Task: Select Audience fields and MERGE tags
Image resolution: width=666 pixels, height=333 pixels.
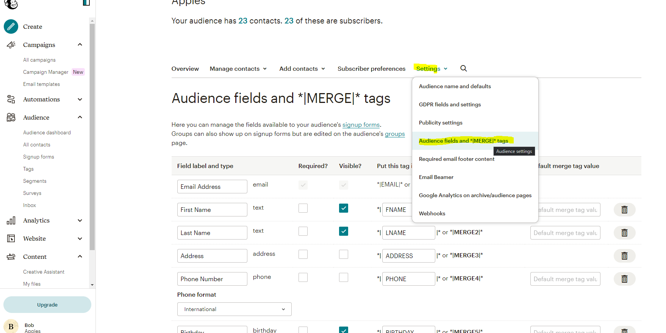Action: point(475,141)
